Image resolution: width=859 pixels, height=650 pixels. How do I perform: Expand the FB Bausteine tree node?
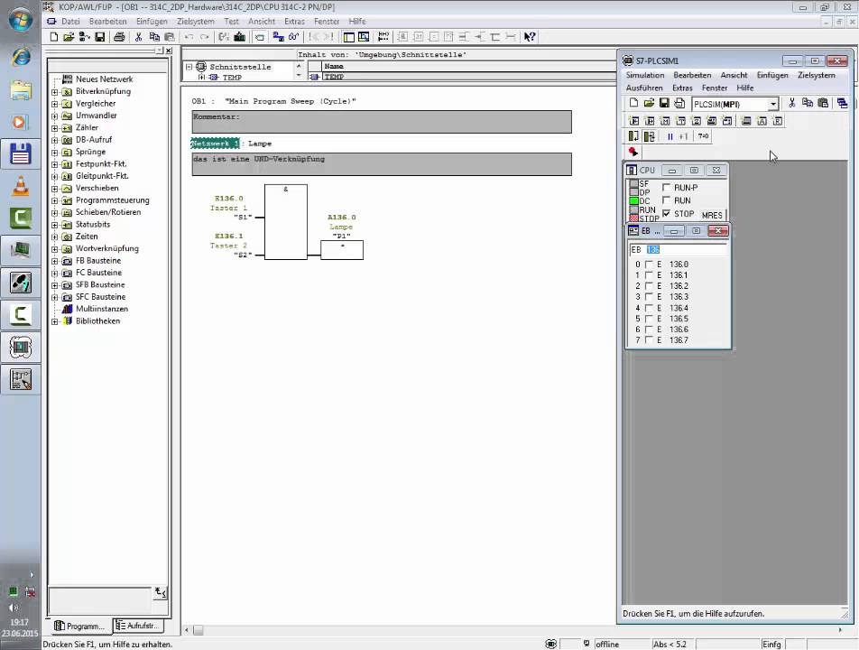click(55, 261)
